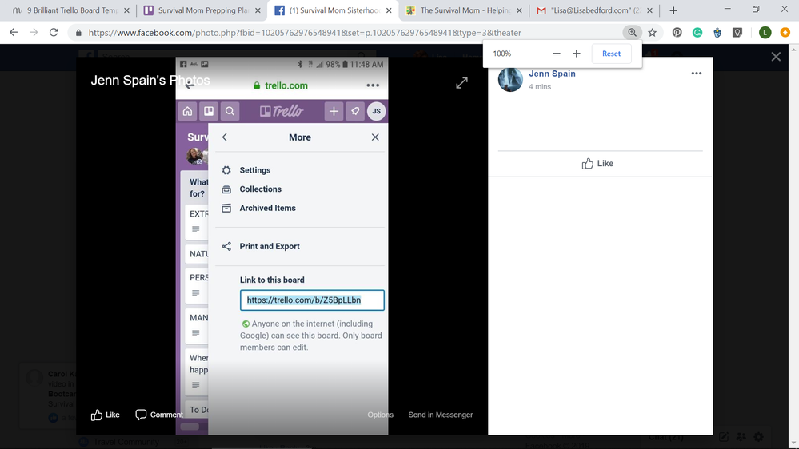The height and width of the screenshot is (449, 799).
Task: Open the Pinterest extension icon
Action: click(x=677, y=32)
